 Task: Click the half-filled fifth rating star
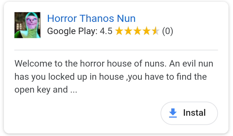click(x=156, y=31)
